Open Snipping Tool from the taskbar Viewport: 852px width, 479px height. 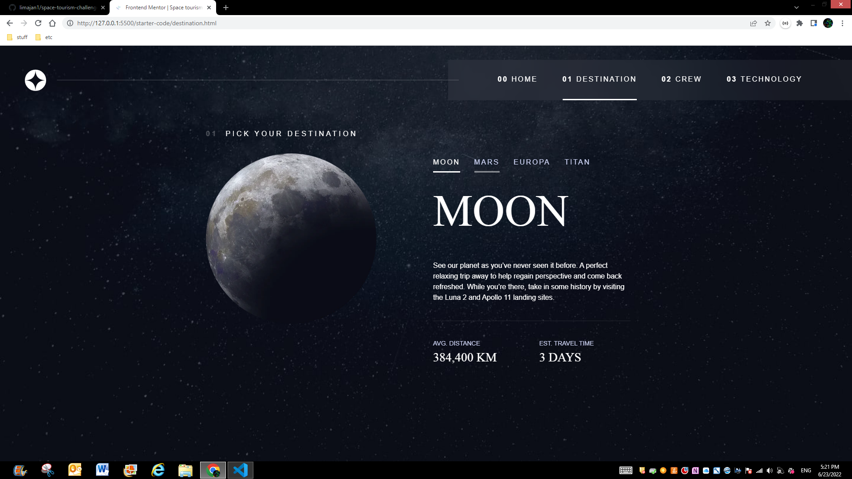click(47, 470)
